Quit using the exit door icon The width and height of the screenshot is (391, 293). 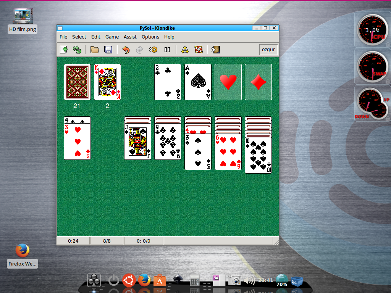point(216,50)
